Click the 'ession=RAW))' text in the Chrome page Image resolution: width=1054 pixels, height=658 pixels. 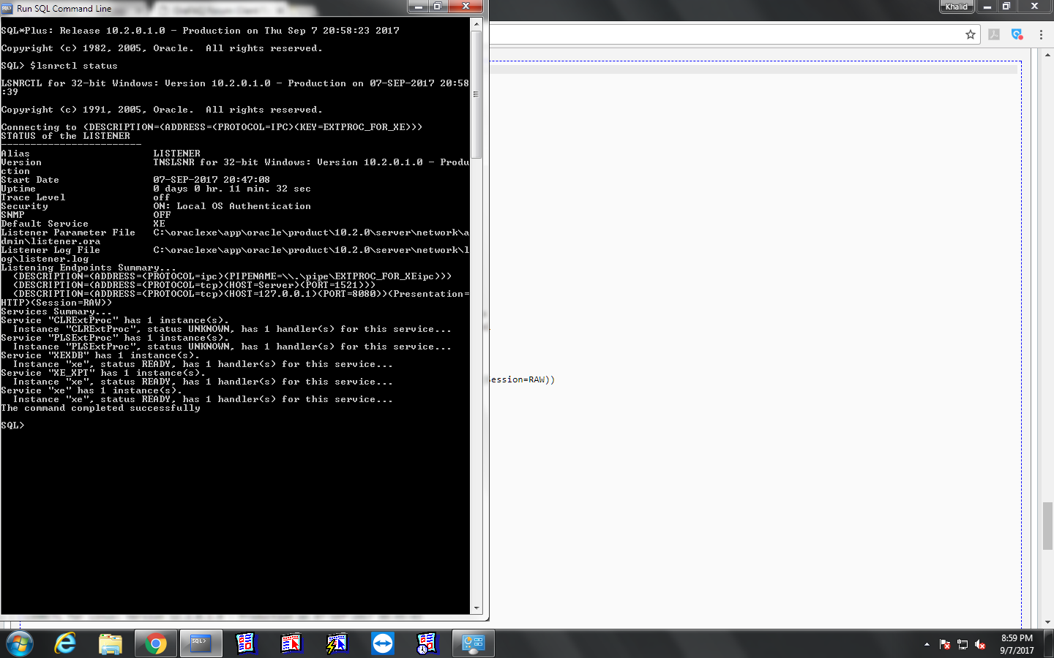tap(523, 379)
